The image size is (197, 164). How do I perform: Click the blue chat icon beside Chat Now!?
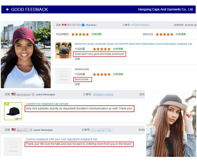[x=83, y=25]
